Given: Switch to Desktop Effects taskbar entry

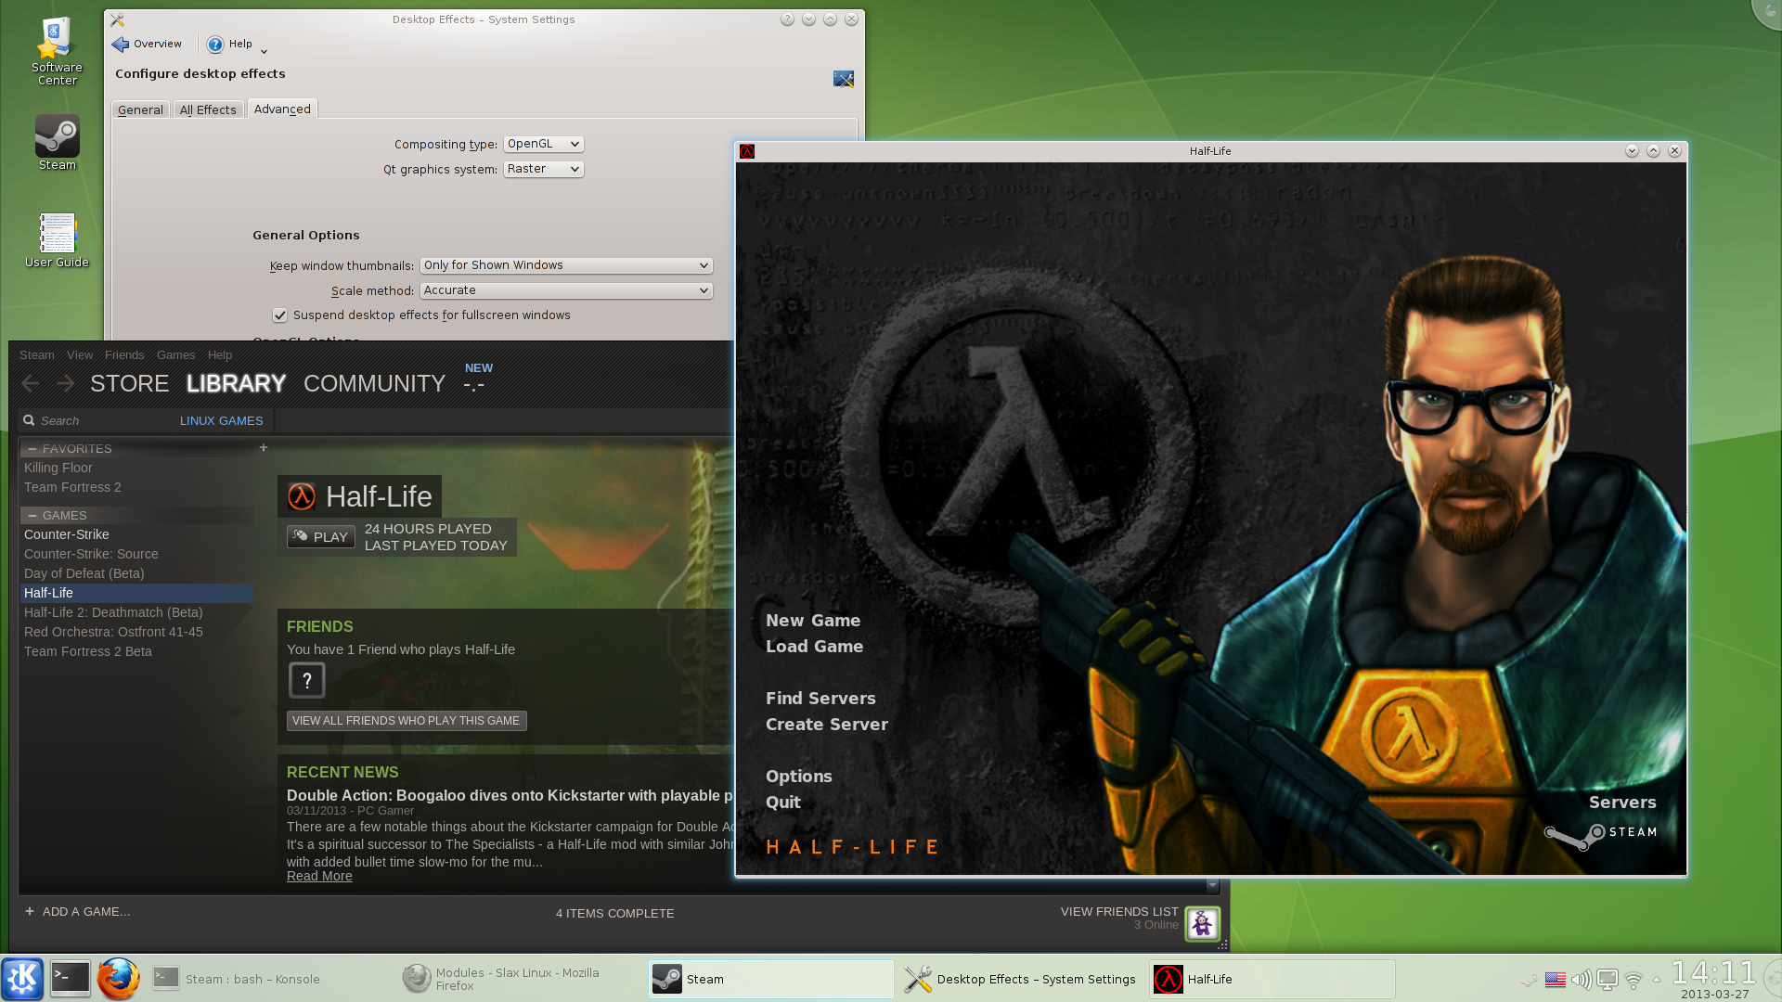Looking at the screenshot, I should 1021,979.
